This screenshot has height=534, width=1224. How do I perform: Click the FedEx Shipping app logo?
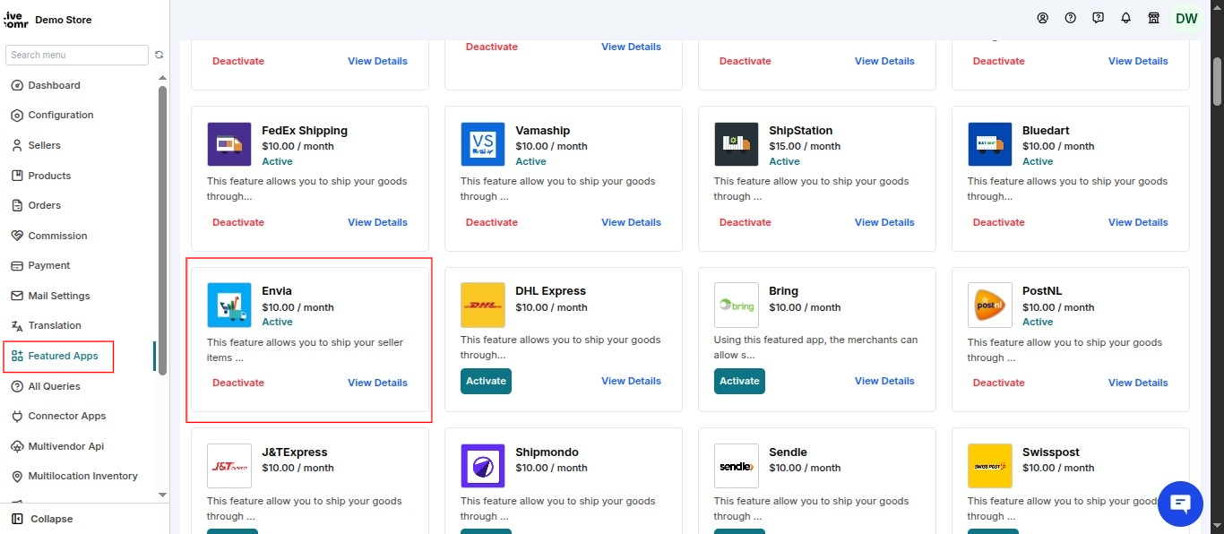229,144
